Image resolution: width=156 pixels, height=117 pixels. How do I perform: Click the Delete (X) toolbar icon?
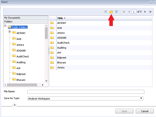(x=106, y=12)
